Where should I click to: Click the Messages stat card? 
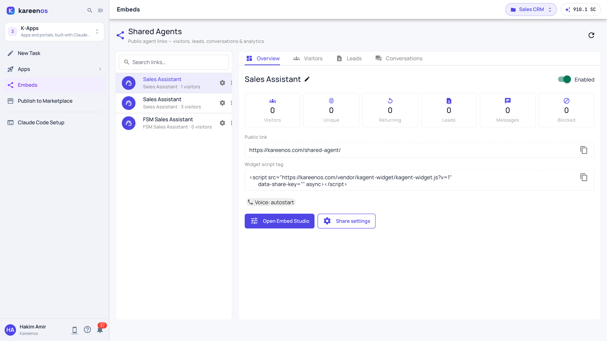coord(508,110)
